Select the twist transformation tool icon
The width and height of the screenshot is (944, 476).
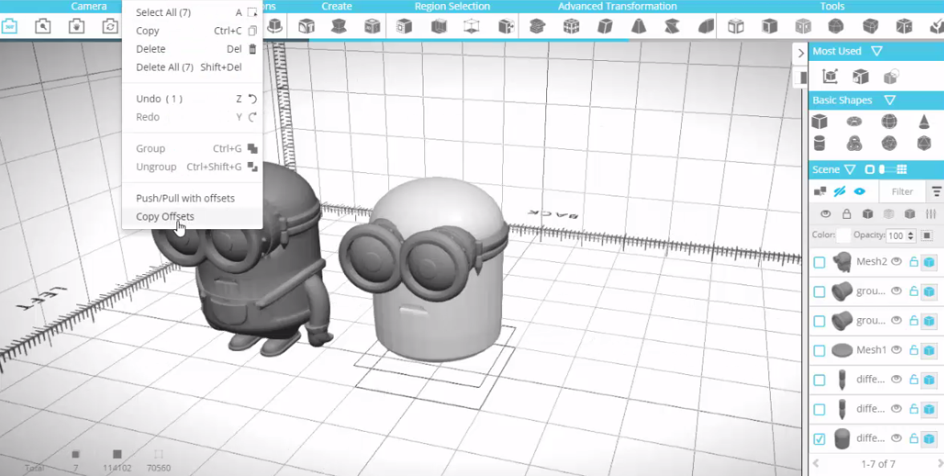[672, 26]
